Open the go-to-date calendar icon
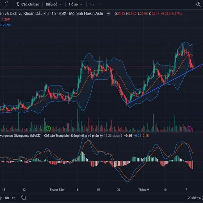 click(23, 198)
